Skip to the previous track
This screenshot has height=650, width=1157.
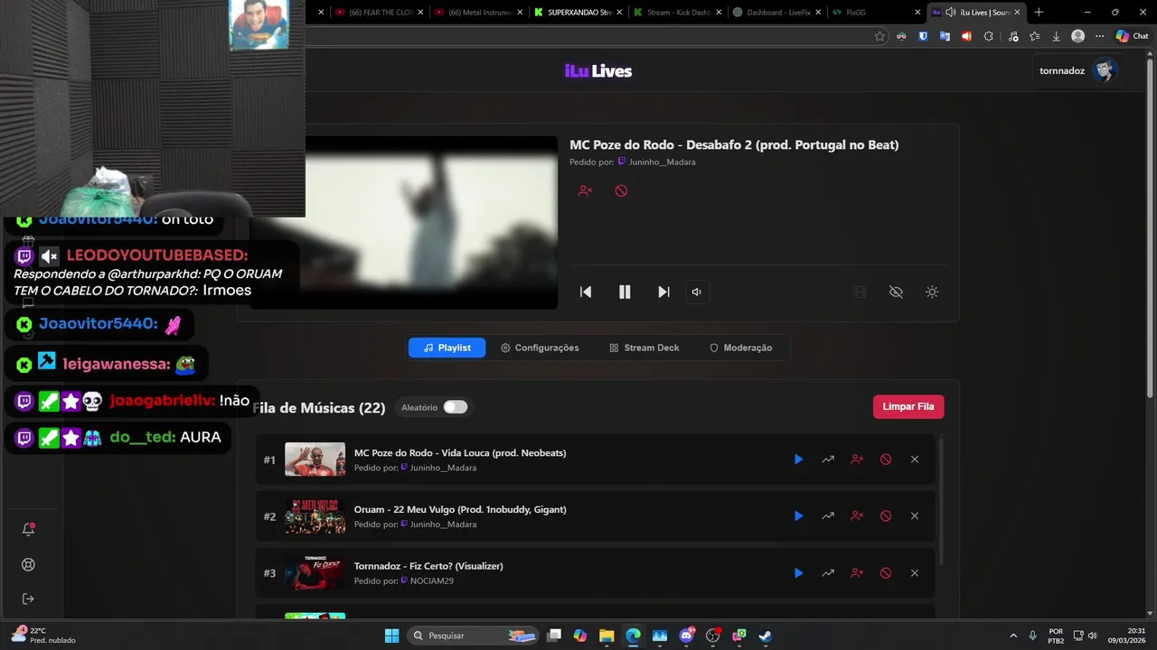pyautogui.click(x=586, y=292)
